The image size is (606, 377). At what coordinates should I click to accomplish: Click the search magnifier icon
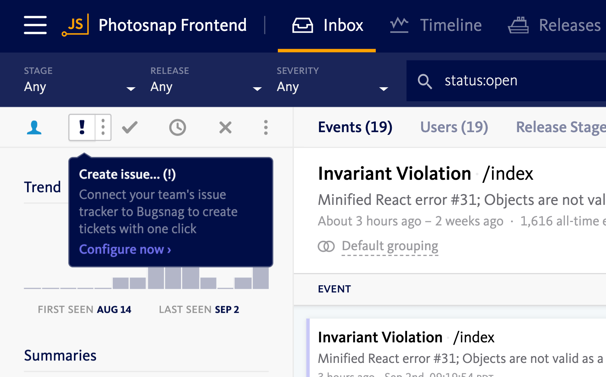click(425, 81)
